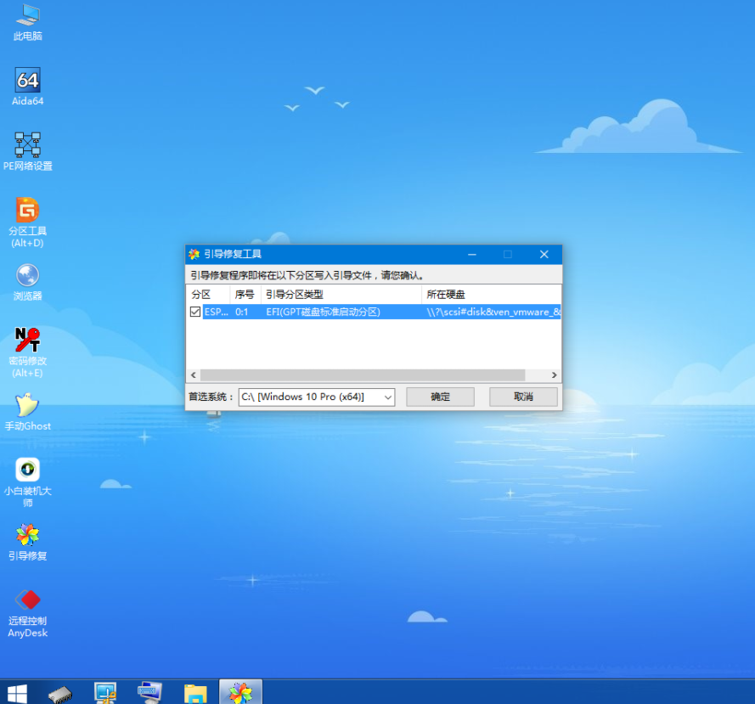Open 手动Ghost desktop icon
Image resolution: width=755 pixels, height=704 pixels.
coord(28,405)
